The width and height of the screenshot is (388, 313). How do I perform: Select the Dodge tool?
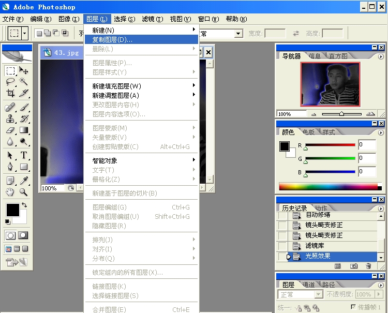click(24, 142)
